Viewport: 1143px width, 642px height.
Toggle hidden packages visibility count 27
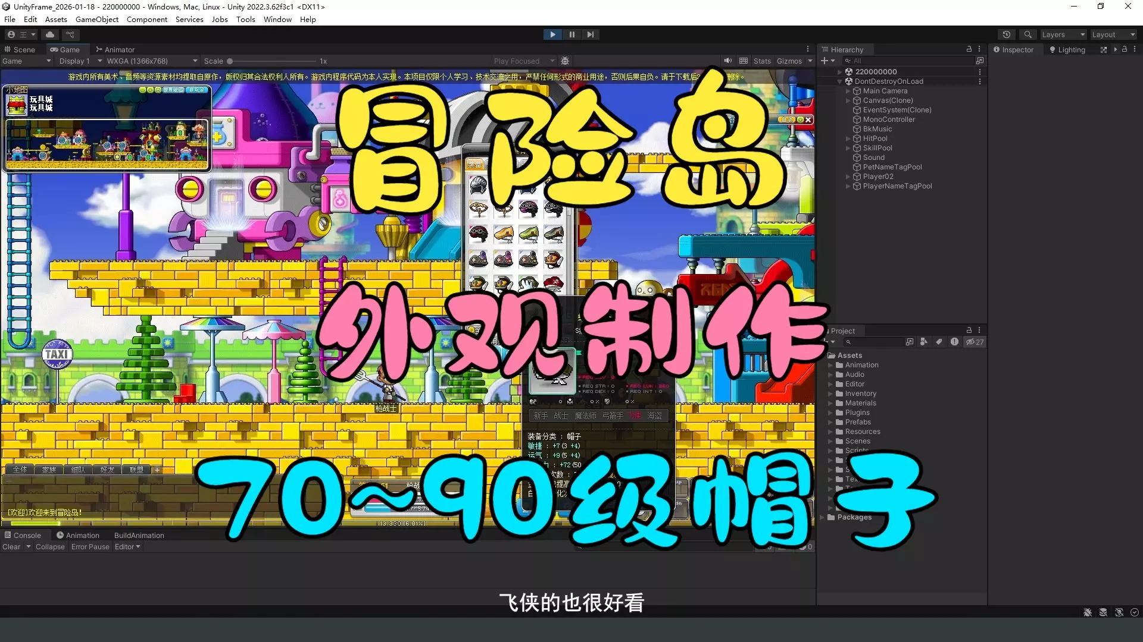(x=975, y=342)
